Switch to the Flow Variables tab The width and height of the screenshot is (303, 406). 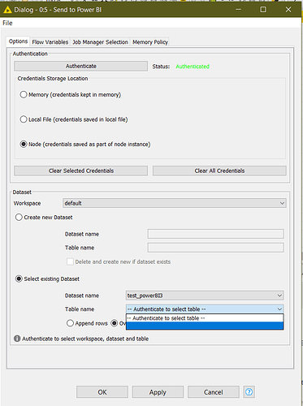[50, 42]
